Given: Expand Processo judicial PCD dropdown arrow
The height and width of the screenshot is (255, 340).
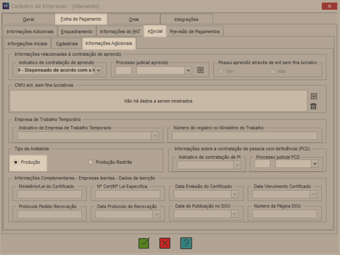Looking at the screenshot, I should pyautogui.click(x=315, y=164).
